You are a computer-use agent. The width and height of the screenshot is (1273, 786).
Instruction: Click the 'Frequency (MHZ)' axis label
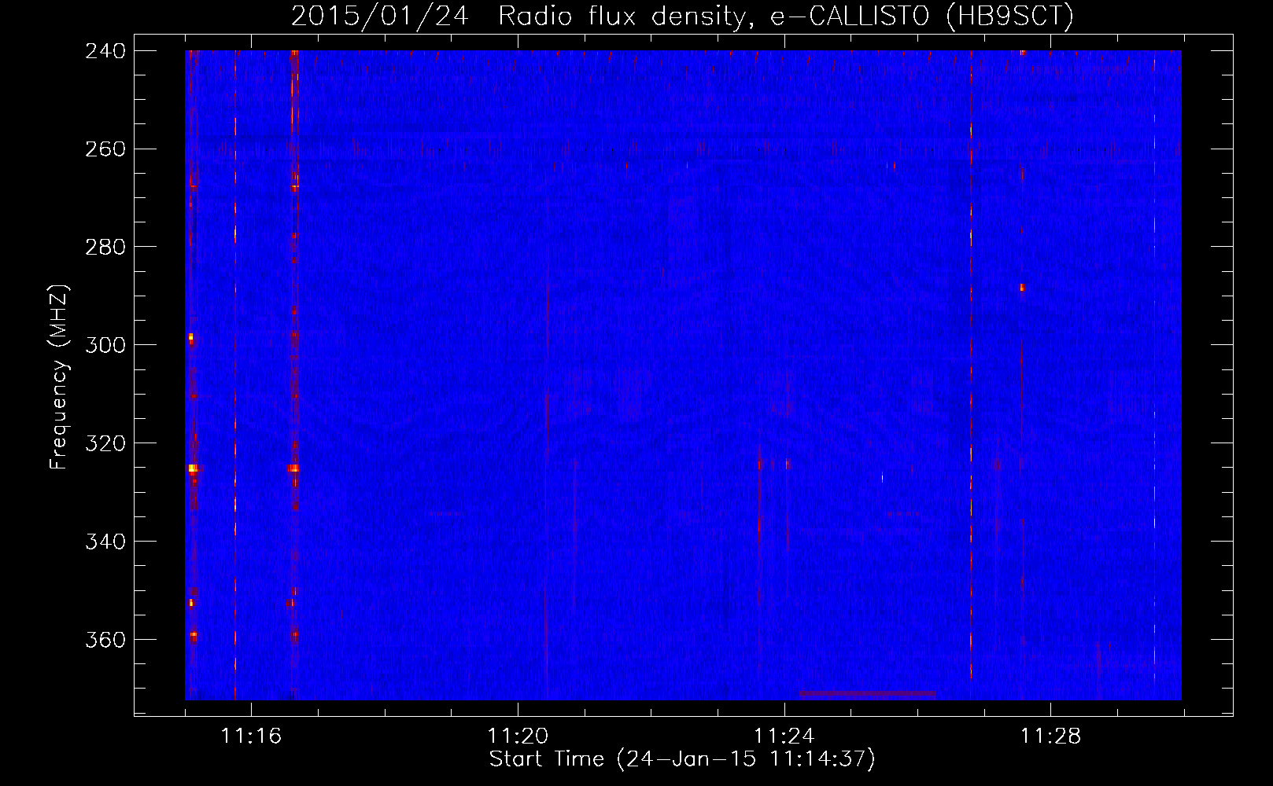click(x=59, y=377)
